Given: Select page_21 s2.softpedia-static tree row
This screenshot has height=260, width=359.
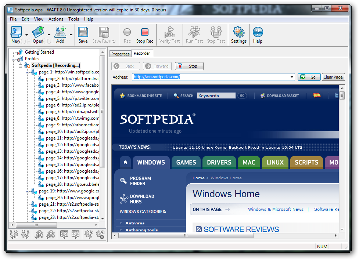Looking at the screenshot, I should coord(69,204).
